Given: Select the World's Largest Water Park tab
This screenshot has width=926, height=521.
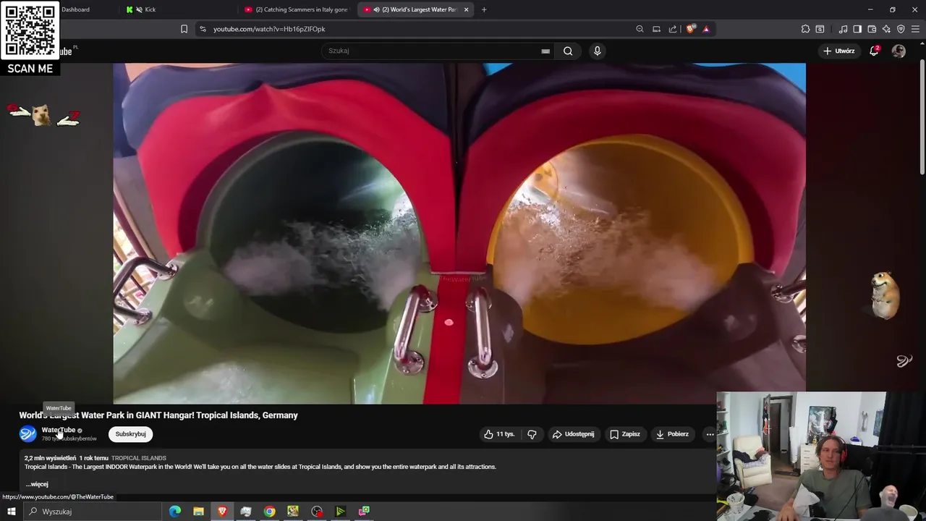Looking at the screenshot, I should point(414,9).
